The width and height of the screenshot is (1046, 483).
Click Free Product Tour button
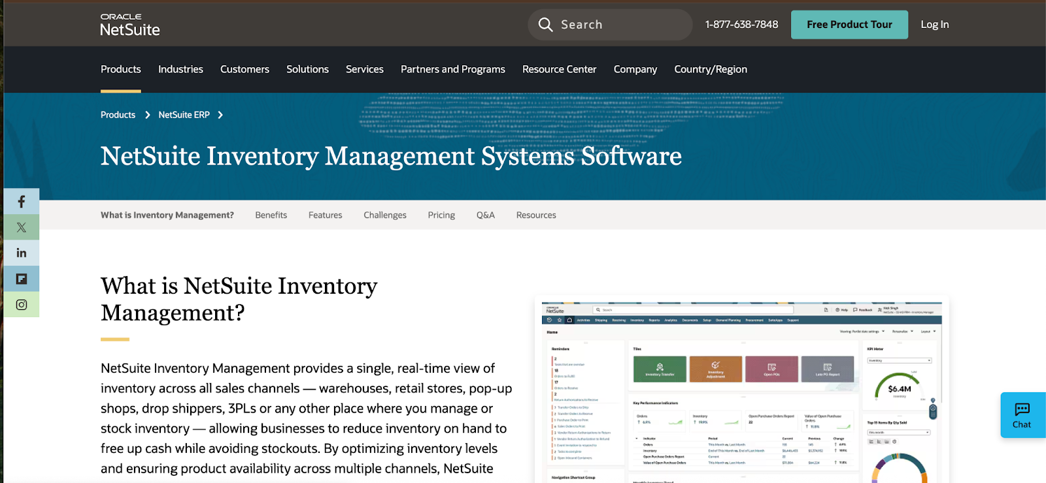coord(849,25)
